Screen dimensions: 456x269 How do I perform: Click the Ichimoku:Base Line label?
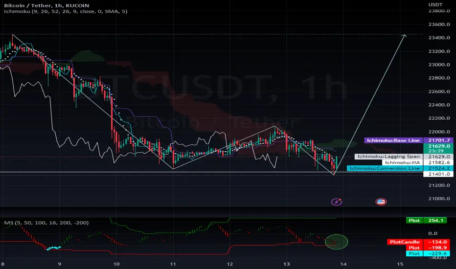coord(393,140)
